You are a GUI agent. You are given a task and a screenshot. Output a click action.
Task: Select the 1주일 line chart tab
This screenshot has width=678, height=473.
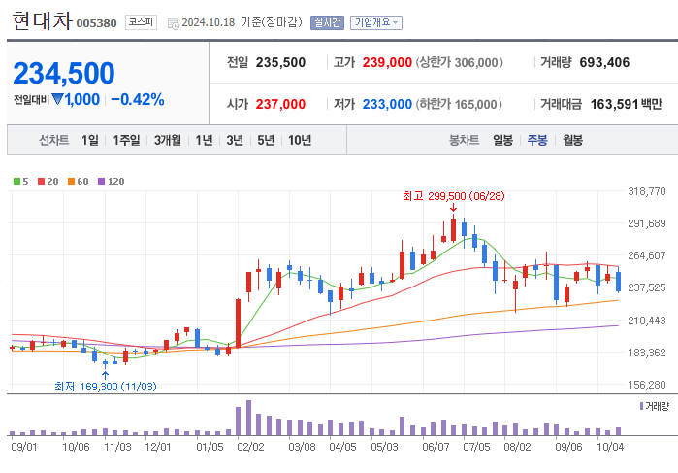click(x=126, y=140)
